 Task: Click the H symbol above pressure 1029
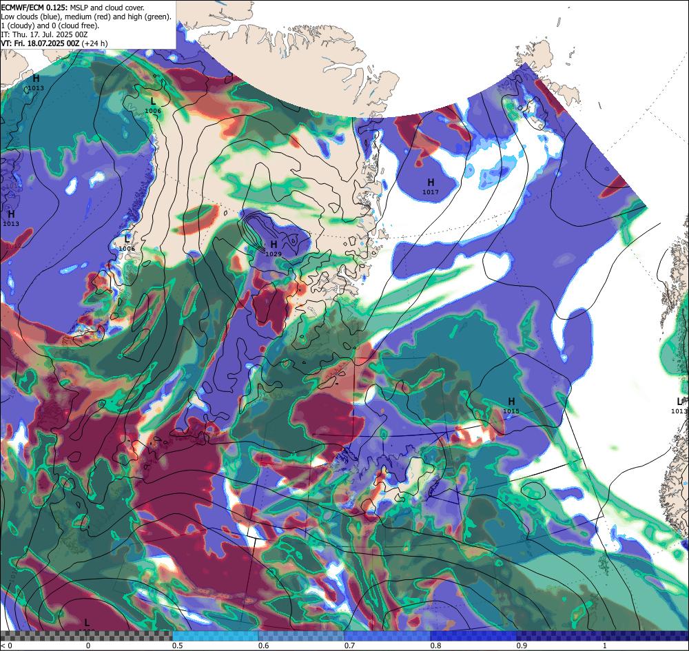pyautogui.click(x=274, y=245)
